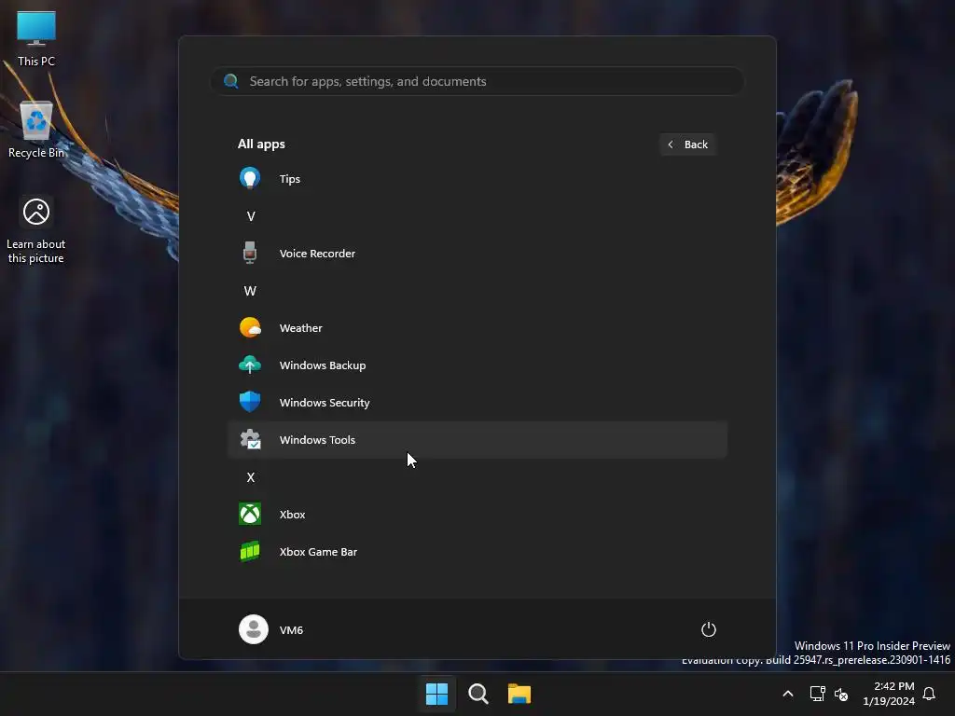This screenshot has height=716, width=955.
Task: Click the All apps heading
Action: 261,144
